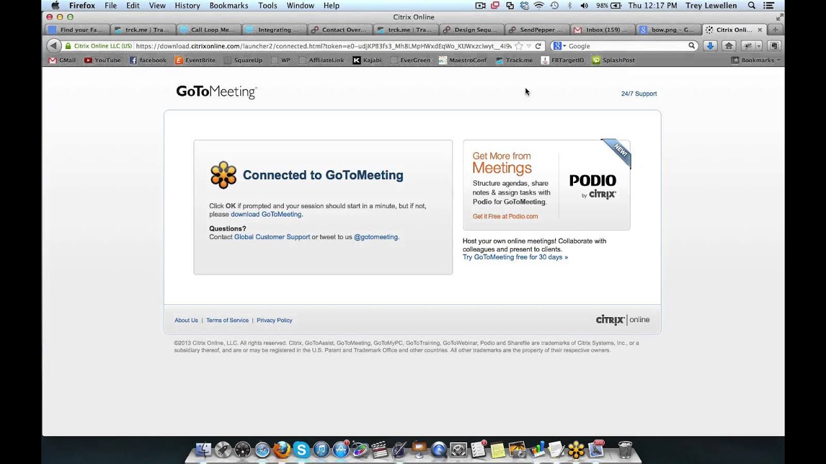Open the URL history dropdown arrow
Screen dimensions: 826x464
[x=529, y=46]
